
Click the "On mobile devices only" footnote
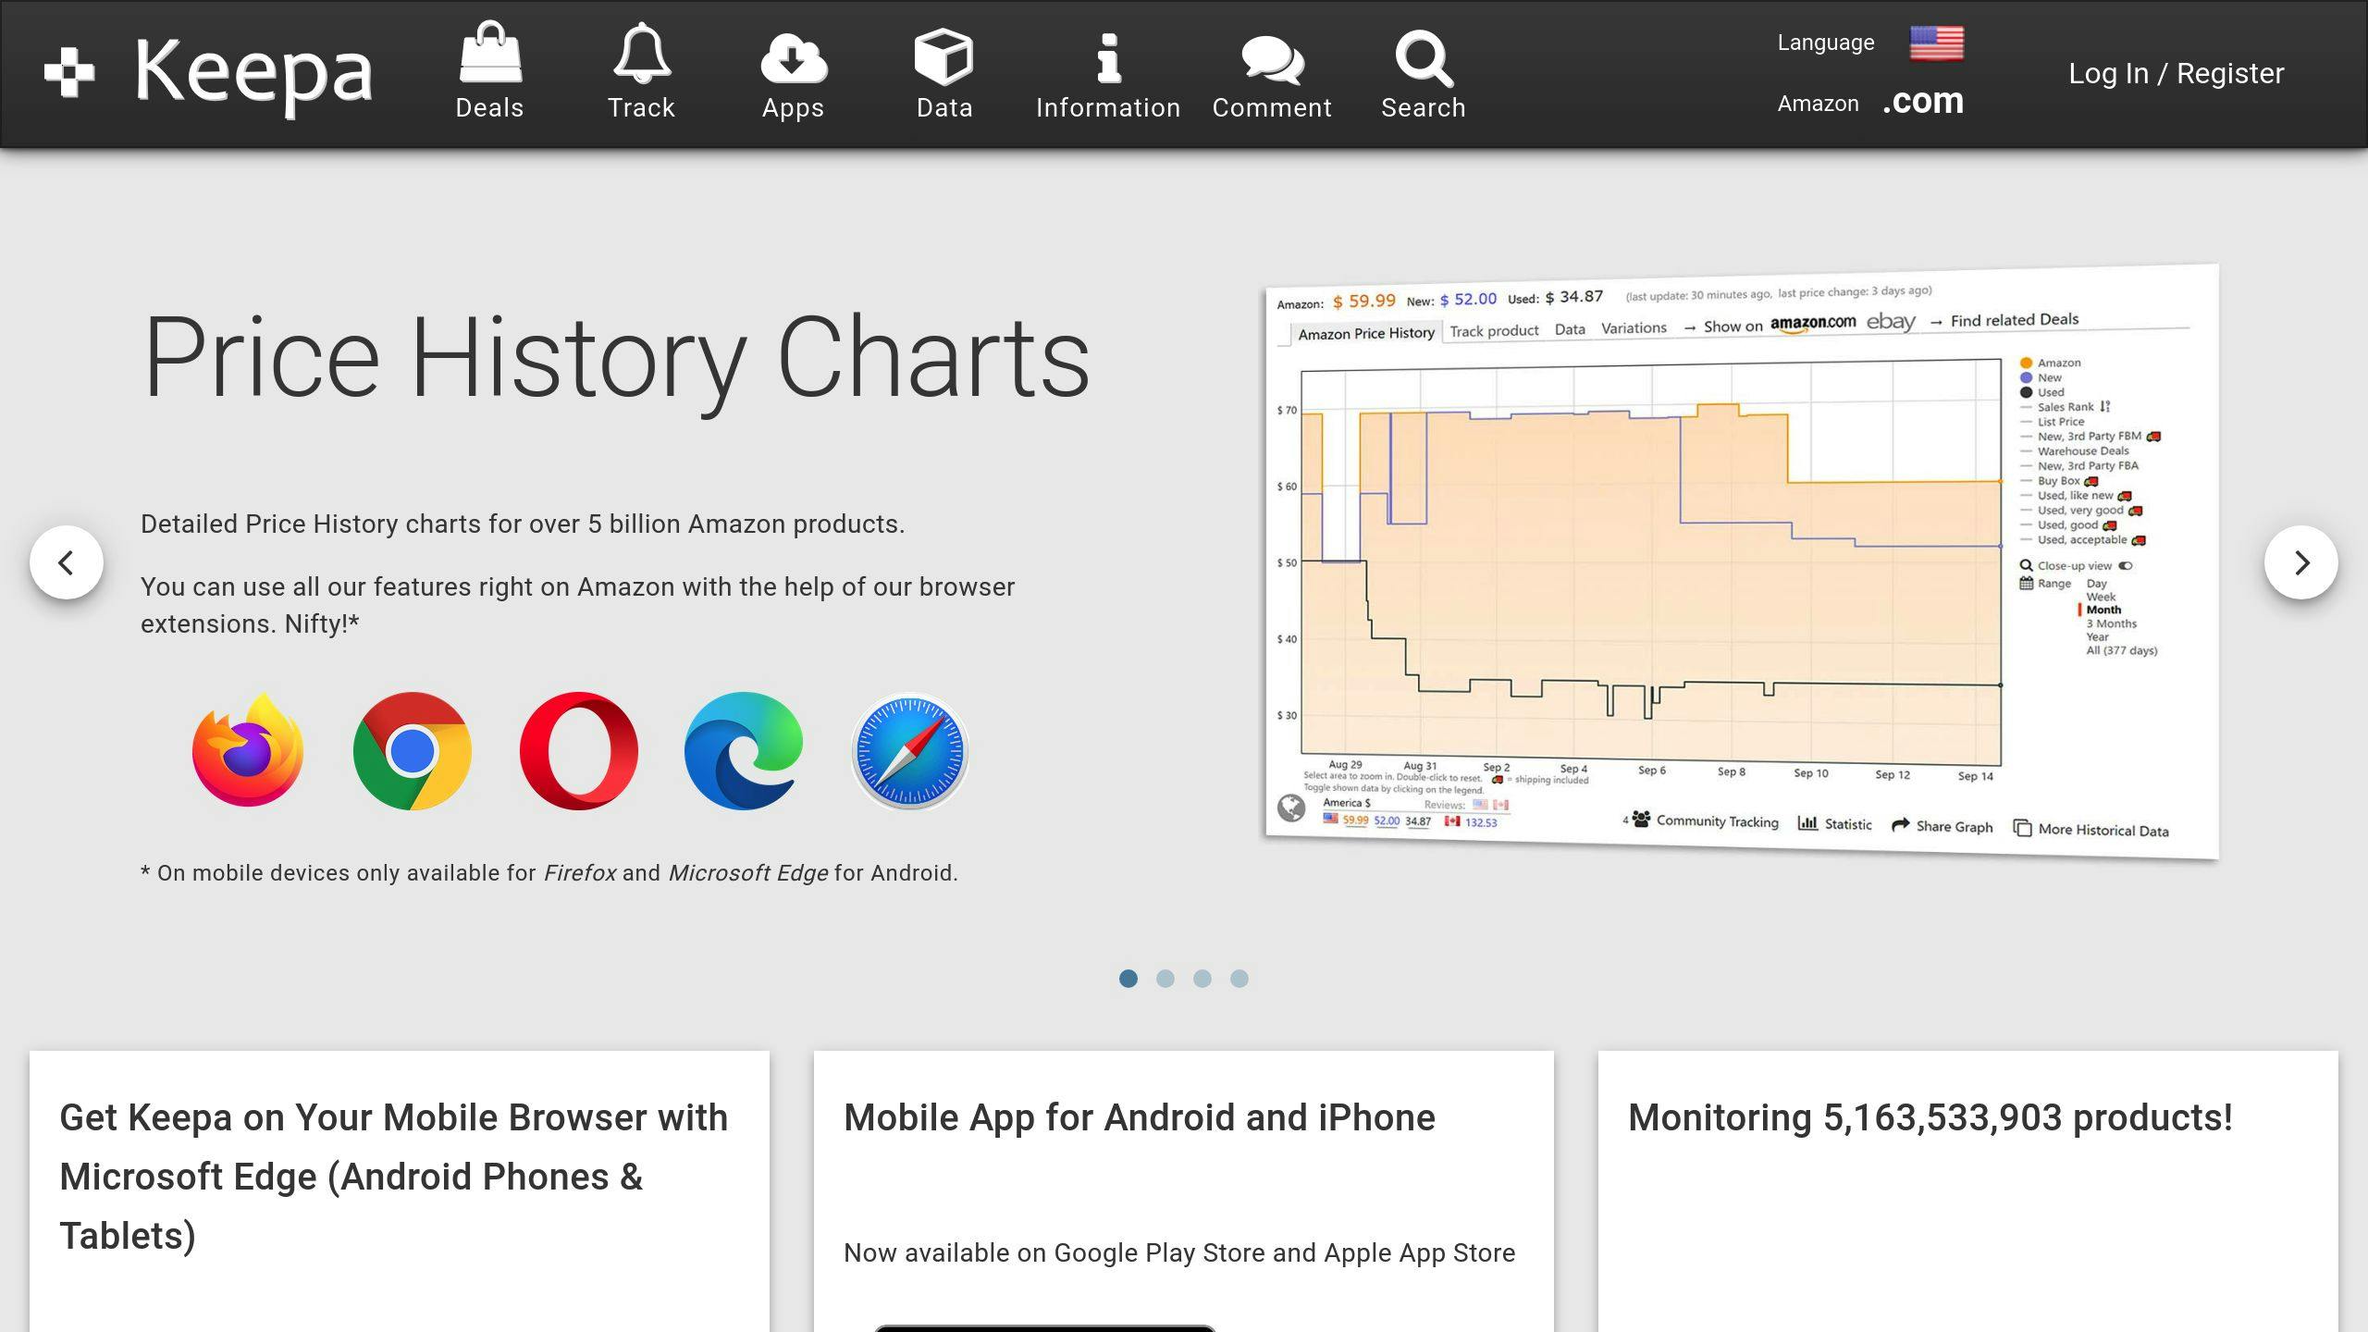[549, 873]
